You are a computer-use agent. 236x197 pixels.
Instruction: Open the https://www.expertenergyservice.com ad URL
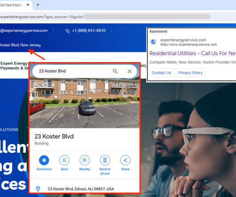189,45
